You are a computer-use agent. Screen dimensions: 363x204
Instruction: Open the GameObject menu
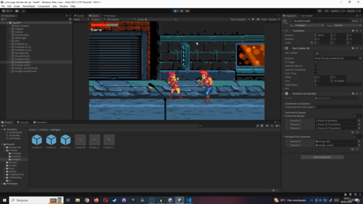pyautogui.click(x=29, y=6)
